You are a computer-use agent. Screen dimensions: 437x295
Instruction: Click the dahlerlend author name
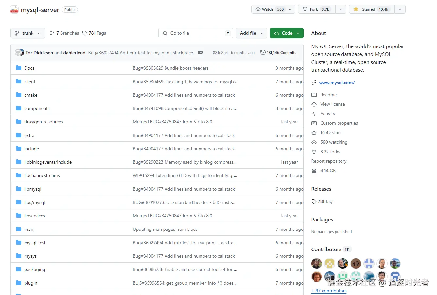coord(74,53)
